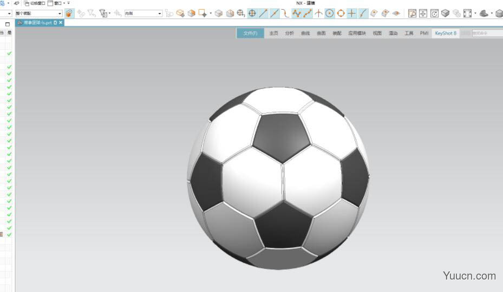The image size is (503, 292).
Task: Toggle the S-curve control point snap icon
Action: pos(285,14)
